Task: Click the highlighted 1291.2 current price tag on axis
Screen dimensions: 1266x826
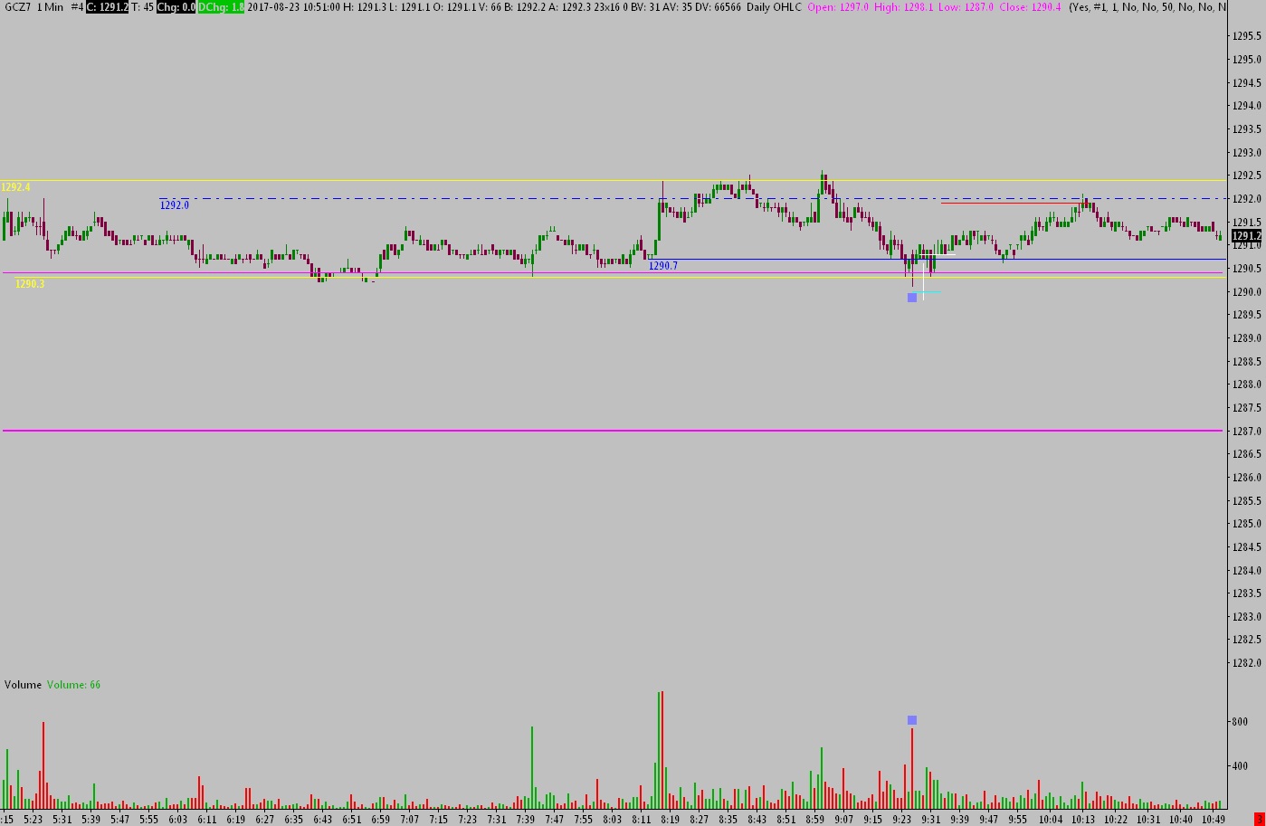Action: pos(1247,236)
